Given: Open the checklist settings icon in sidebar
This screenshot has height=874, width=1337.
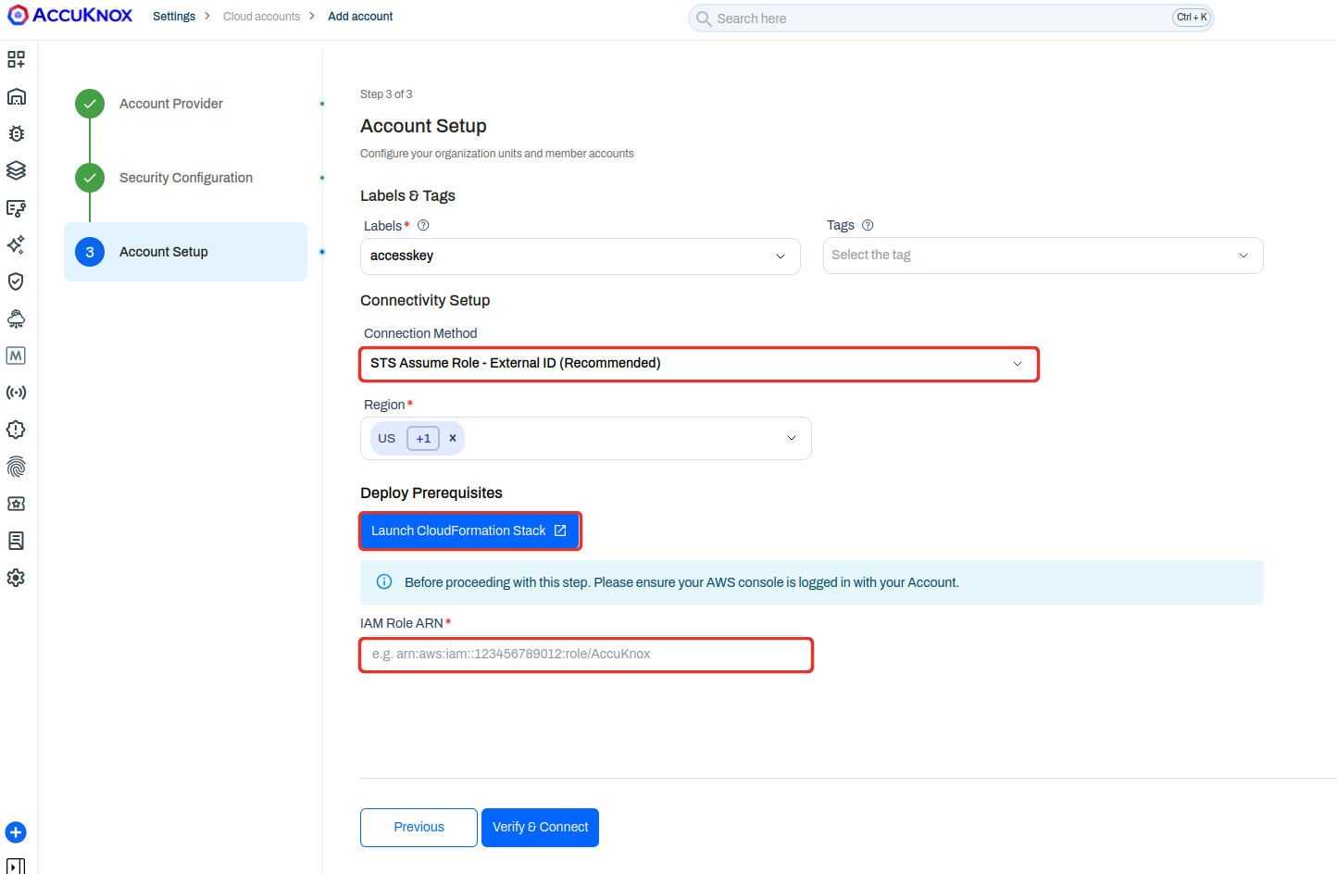Looking at the screenshot, I should point(16,207).
